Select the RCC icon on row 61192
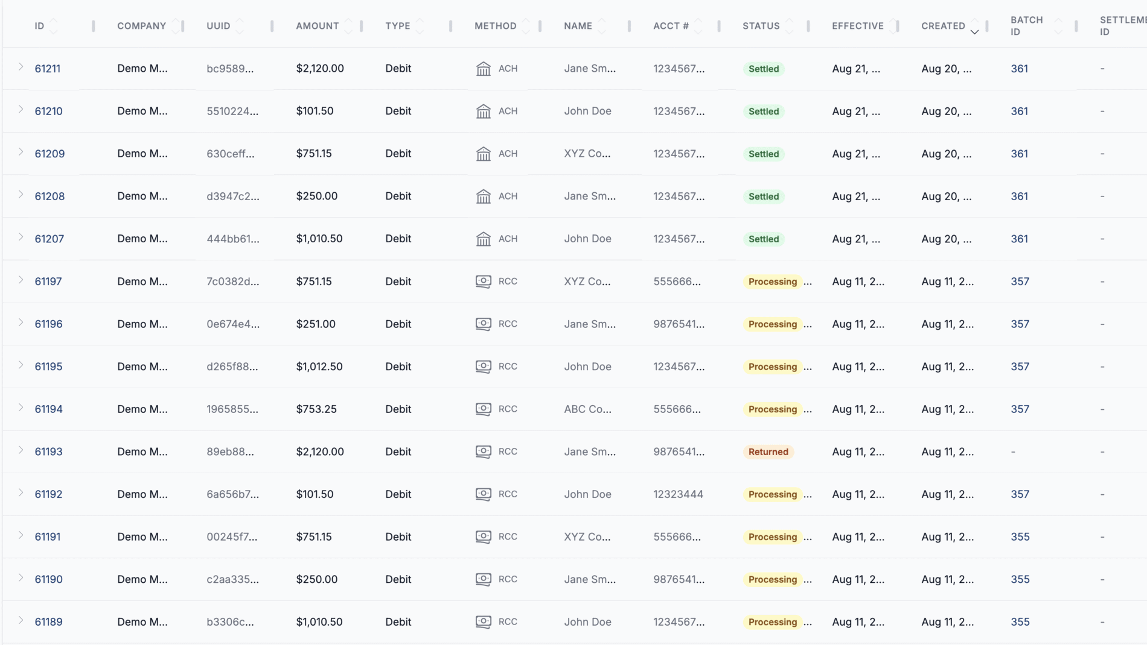The width and height of the screenshot is (1147, 645). (x=483, y=494)
